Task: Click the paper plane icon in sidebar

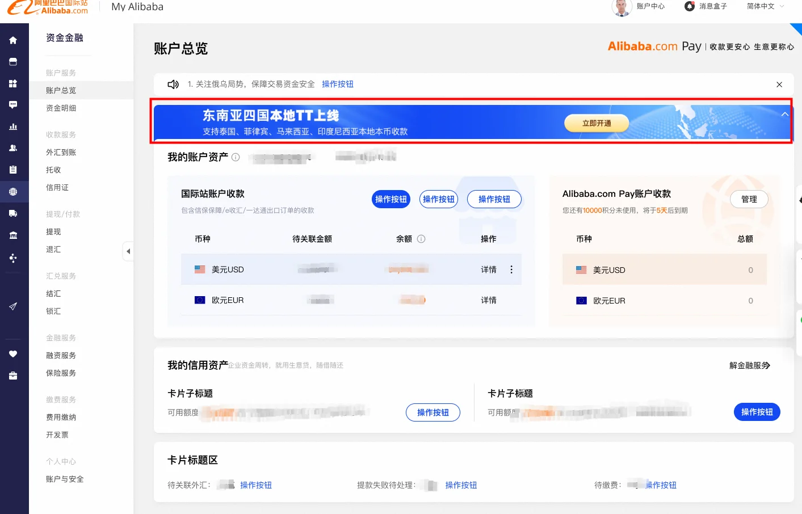Action: point(13,306)
